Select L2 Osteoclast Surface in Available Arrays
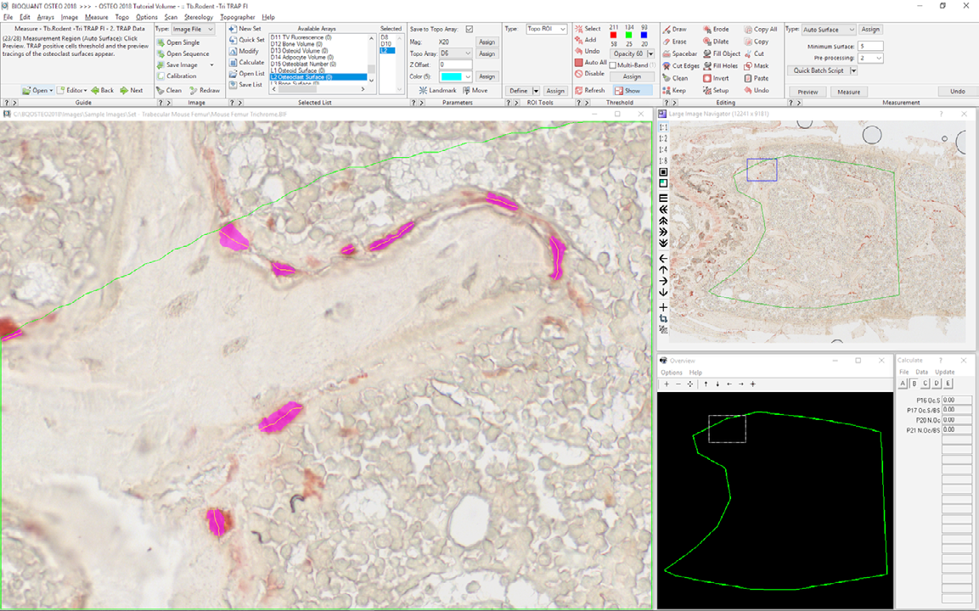 (318, 77)
